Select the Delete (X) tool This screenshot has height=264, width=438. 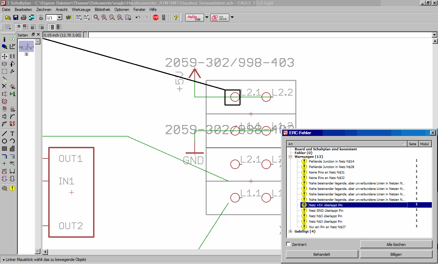(x=4, y=86)
